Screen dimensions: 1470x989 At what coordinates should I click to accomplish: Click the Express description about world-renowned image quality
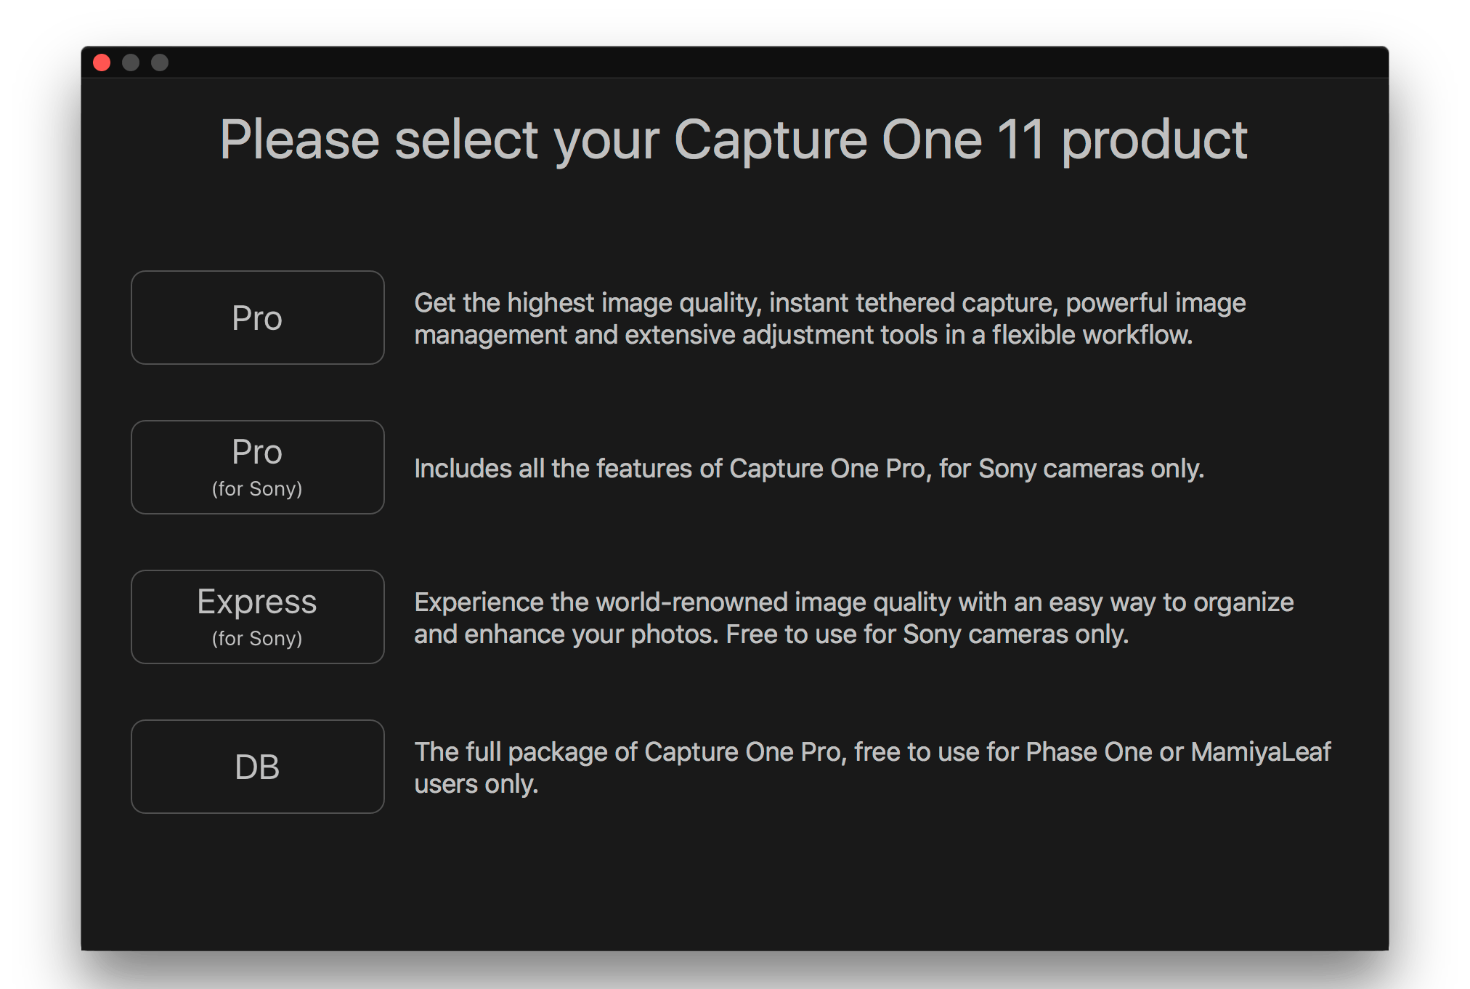pyautogui.click(x=854, y=618)
